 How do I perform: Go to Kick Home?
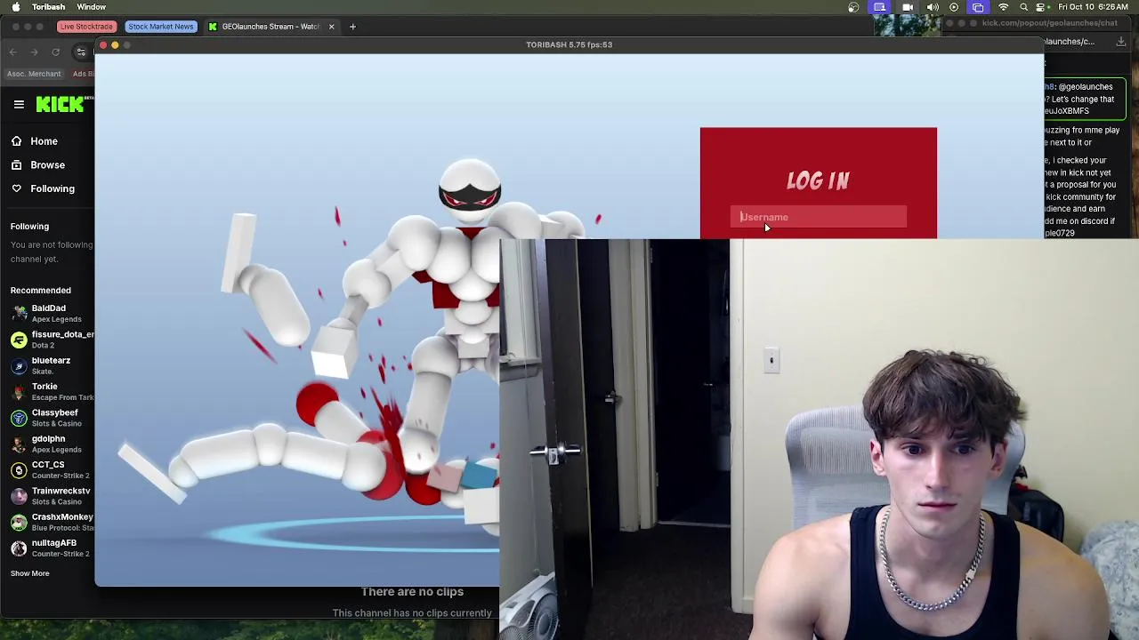pos(44,140)
